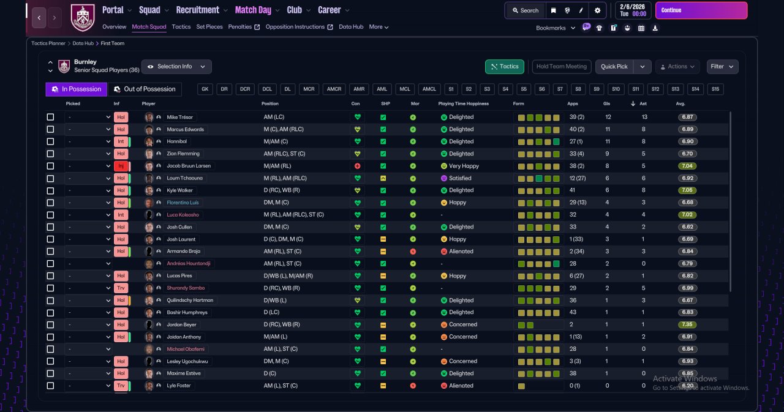The height and width of the screenshot is (412, 784).
Task: Select Maxime Estève's row checkbox
Action: click(50, 373)
